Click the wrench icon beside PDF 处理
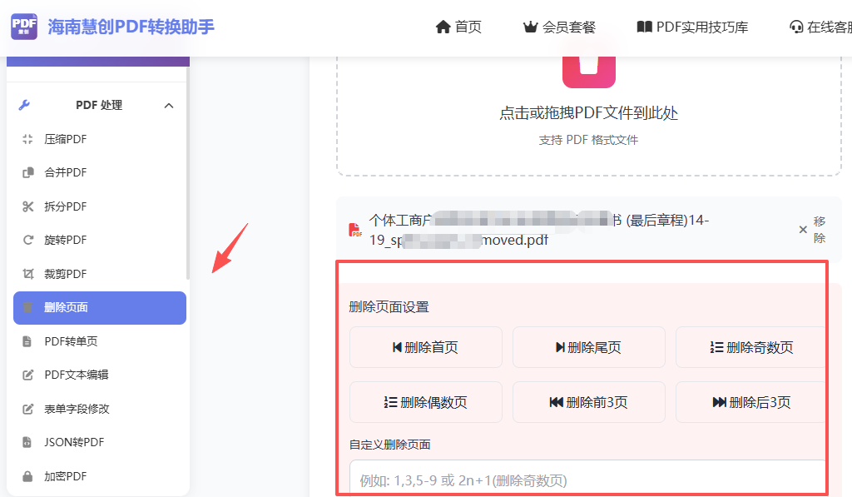The height and width of the screenshot is (497, 852). coord(24,105)
